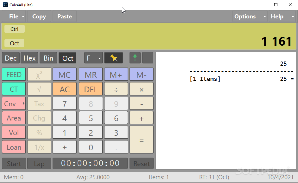Click the CT button

14,89
